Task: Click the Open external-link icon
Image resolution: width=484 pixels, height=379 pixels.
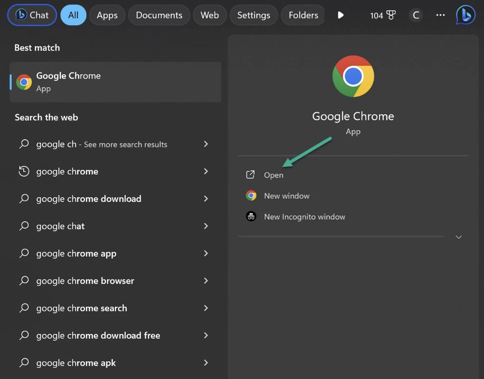Action: [250, 175]
